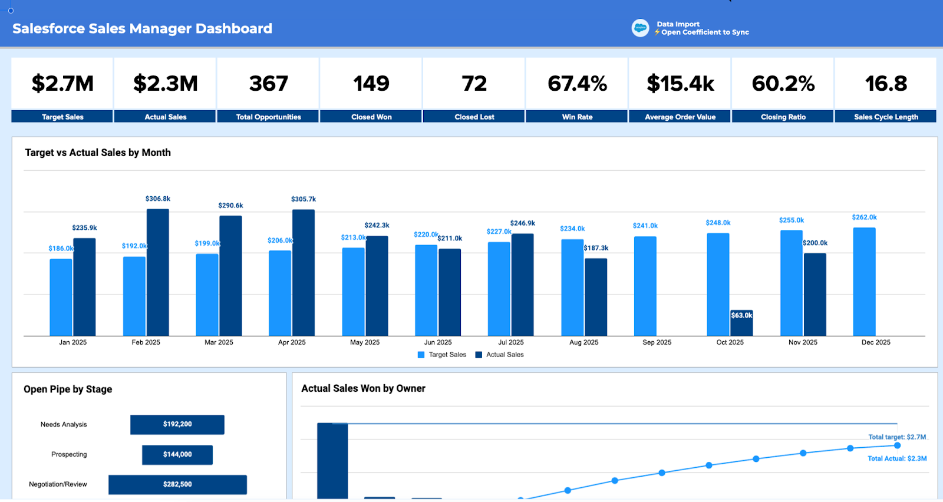Screen dimensions: 943x502
Task: Select the Oct 2025 actual sales bar $63.0k
Action: click(x=741, y=323)
